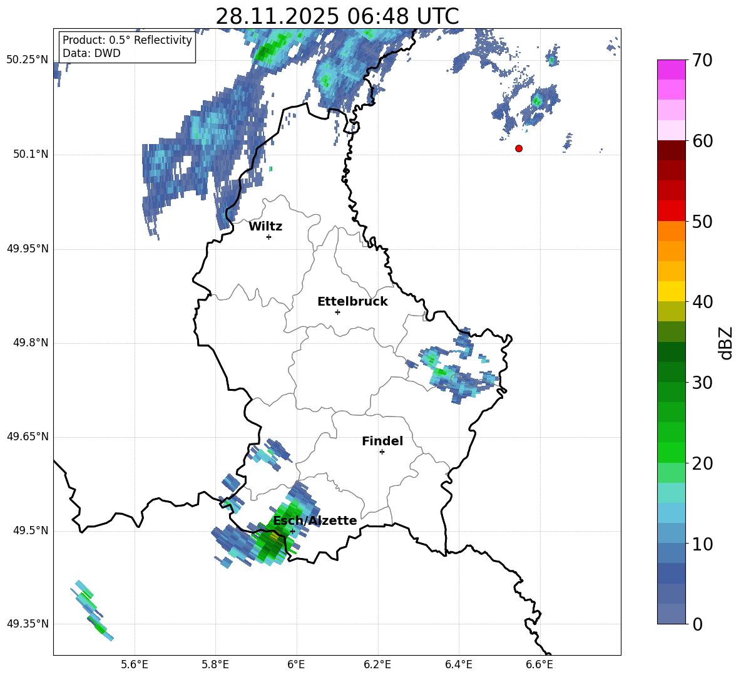The image size is (741, 677).
Task: Click the Wiltz station label
Action: (x=265, y=227)
